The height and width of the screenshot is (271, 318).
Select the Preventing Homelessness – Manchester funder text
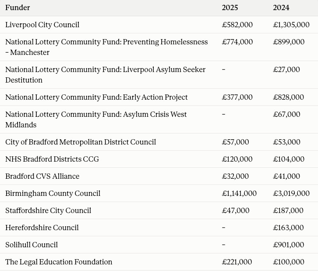106,47
